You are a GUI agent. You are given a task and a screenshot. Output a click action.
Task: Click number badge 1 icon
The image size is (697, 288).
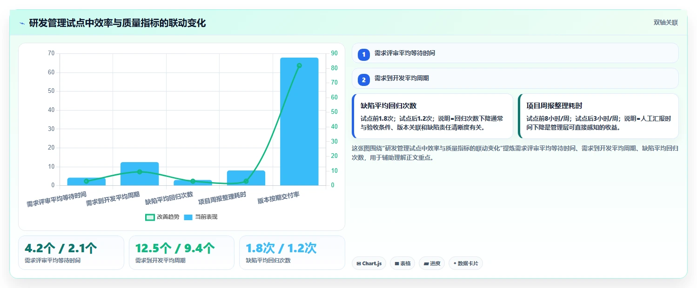pyautogui.click(x=364, y=55)
